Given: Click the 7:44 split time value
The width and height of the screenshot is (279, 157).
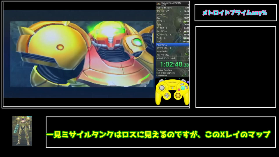Looking at the screenshot, I should [x=187, y=8].
